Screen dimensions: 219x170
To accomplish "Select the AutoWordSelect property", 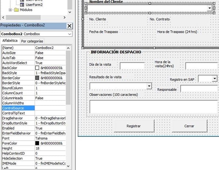I will (18, 63).
